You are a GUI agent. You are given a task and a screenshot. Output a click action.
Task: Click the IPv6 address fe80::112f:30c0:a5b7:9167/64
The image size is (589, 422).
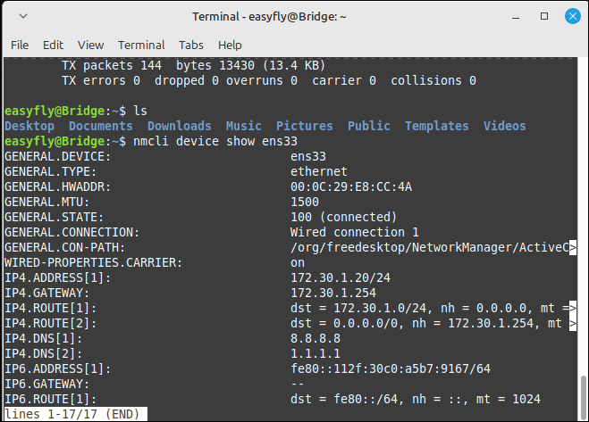(390, 369)
